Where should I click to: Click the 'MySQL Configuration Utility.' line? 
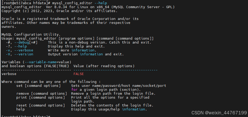coord(31,35)
